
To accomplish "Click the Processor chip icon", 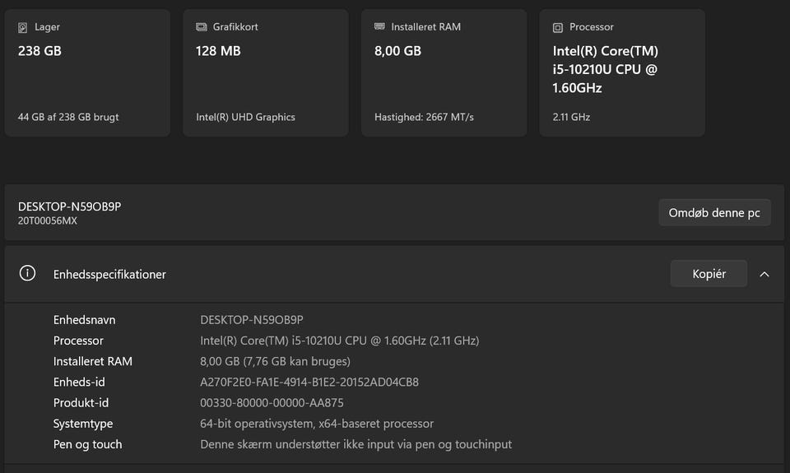I will point(558,28).
